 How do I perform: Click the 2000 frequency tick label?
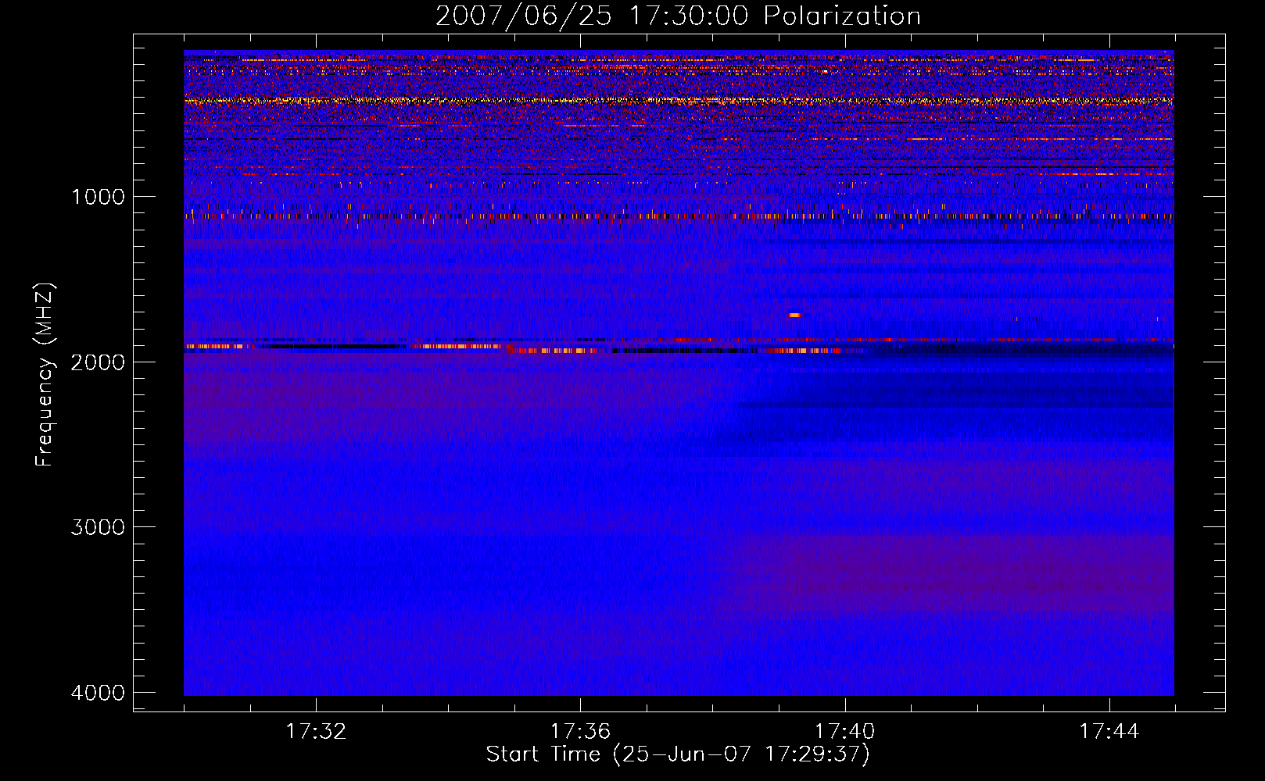click(98, 362)
